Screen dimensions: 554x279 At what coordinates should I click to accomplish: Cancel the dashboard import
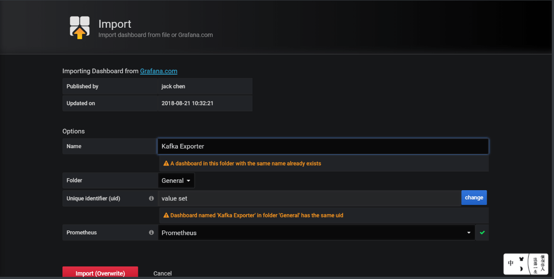tap(163, 273)
